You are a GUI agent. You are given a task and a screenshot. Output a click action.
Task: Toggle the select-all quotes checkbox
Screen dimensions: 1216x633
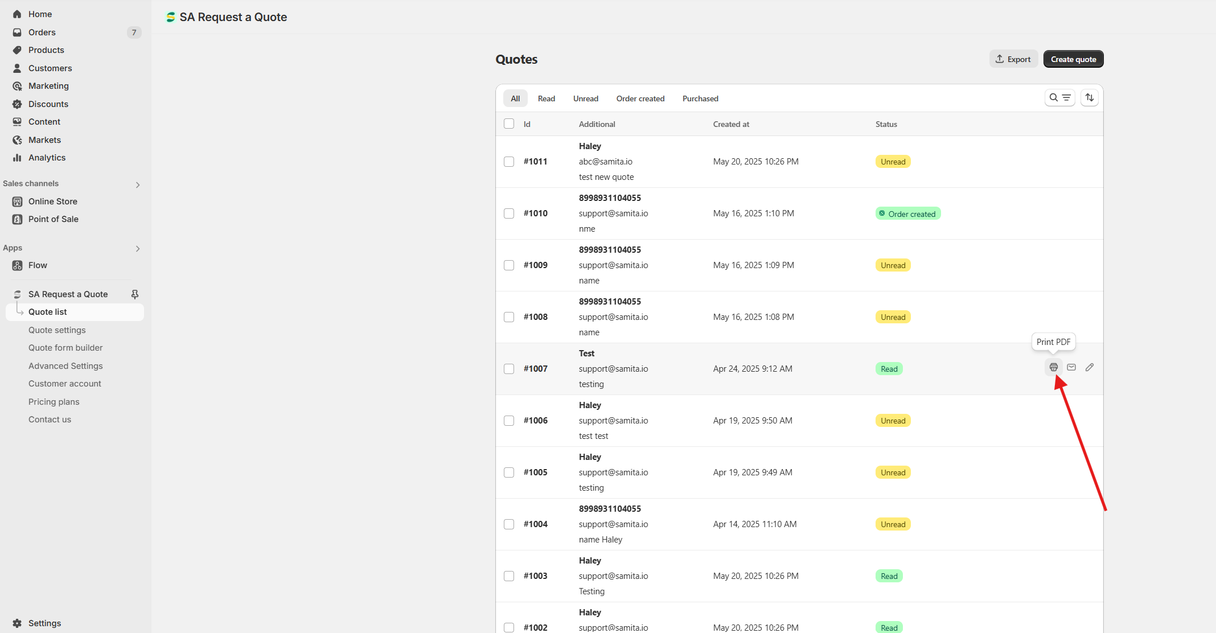tap(509, 124)
